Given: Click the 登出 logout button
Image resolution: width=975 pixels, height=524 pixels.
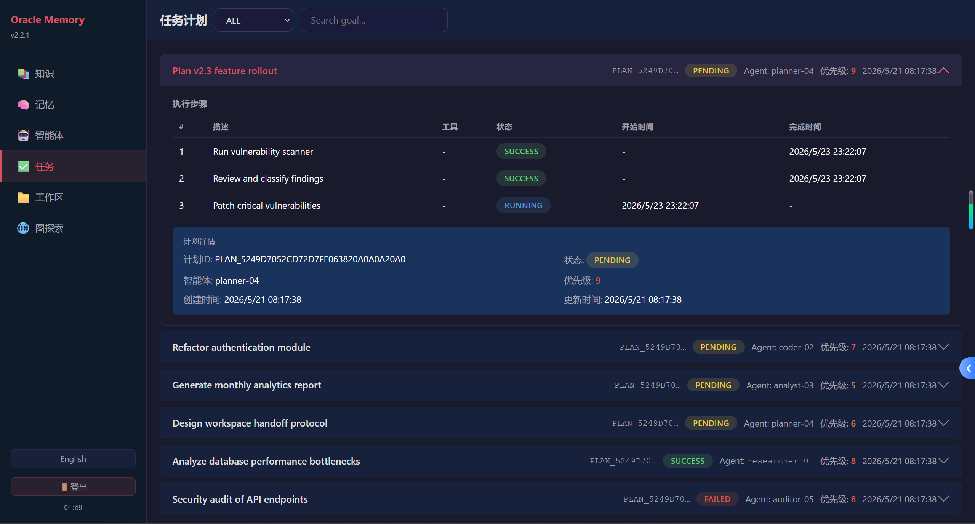Looking at the screenshot, I should (x=73, y=487).
